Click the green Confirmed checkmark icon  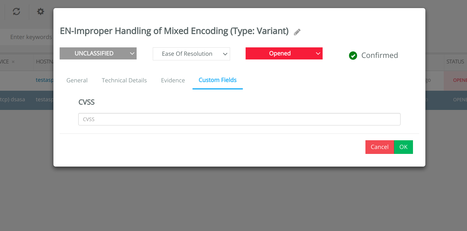pos(353,55)
